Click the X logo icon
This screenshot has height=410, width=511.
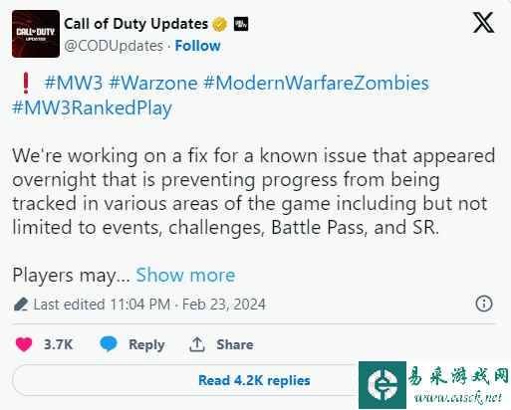(483, 23)
